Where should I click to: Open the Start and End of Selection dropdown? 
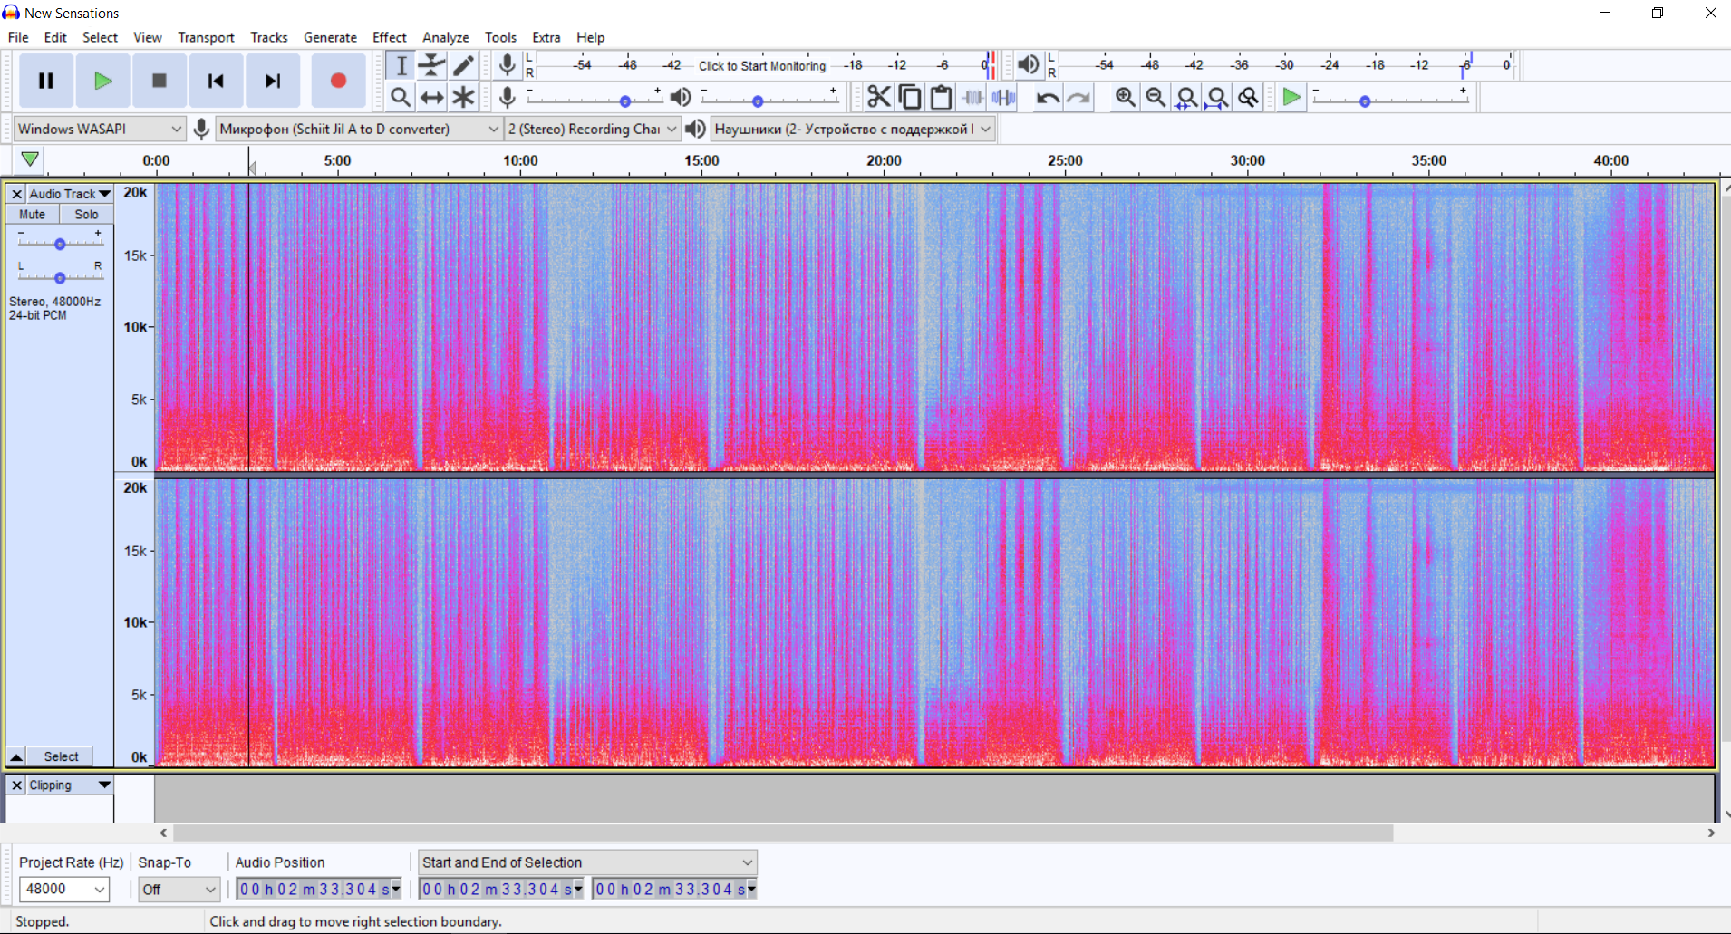[x=587, y=862]
